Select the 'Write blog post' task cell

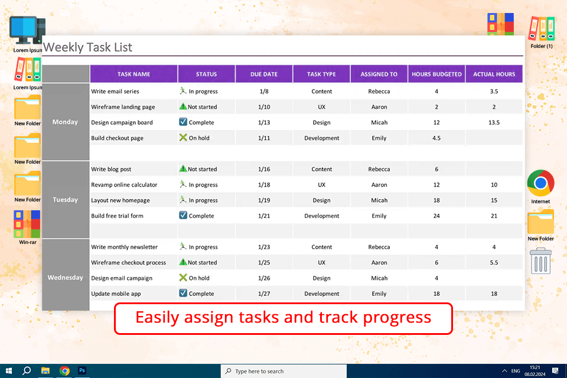(x=134, y=169)
